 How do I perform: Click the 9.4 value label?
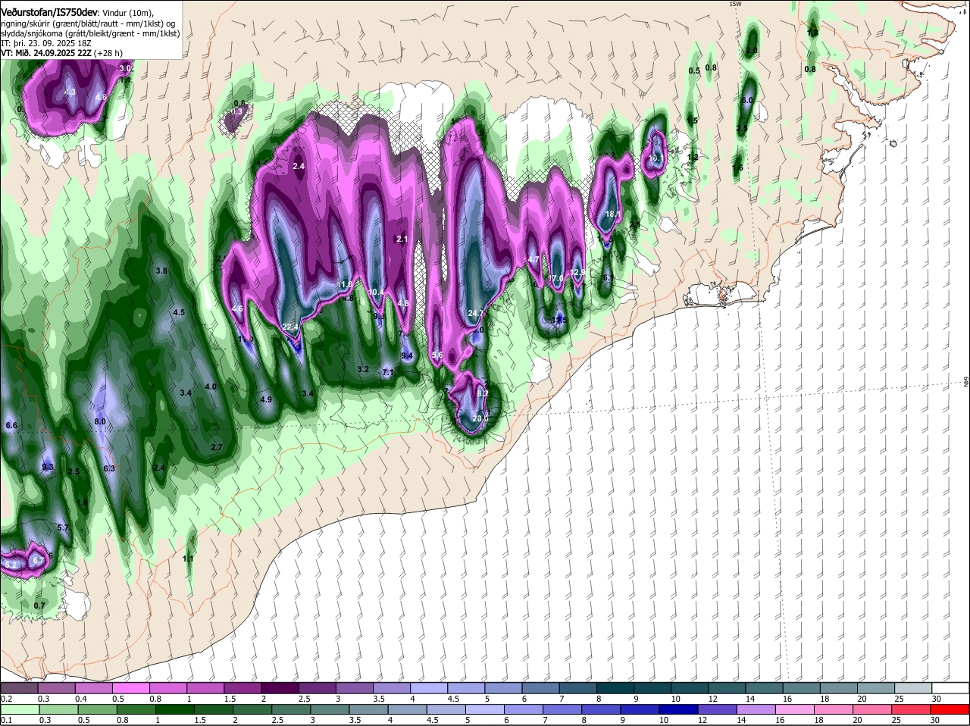(407, 355)
